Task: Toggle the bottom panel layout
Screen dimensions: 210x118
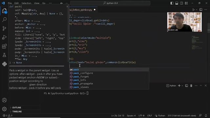Action: 177,3
